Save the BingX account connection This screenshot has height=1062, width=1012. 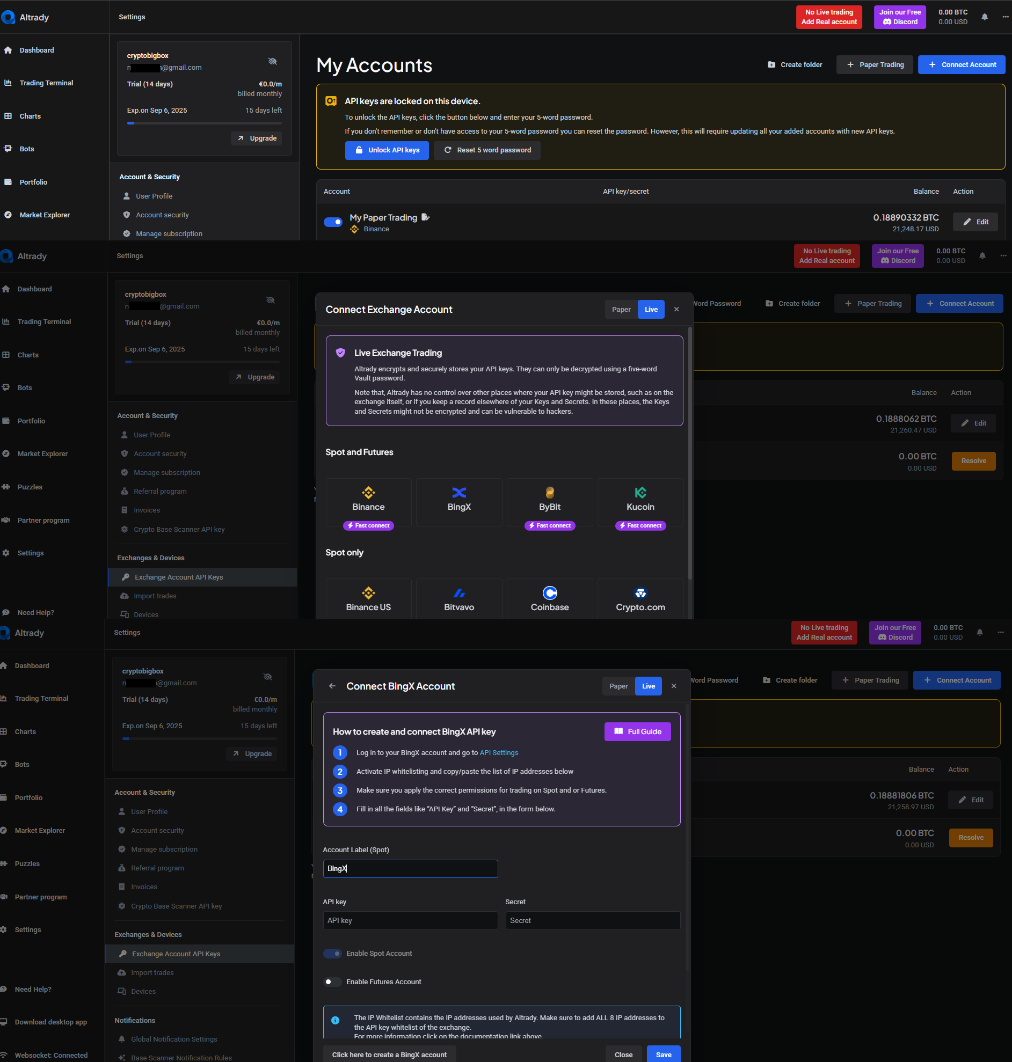pos(664,1055)
